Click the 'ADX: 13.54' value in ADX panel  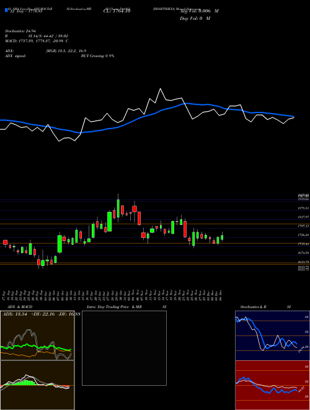tap(15, 314)
